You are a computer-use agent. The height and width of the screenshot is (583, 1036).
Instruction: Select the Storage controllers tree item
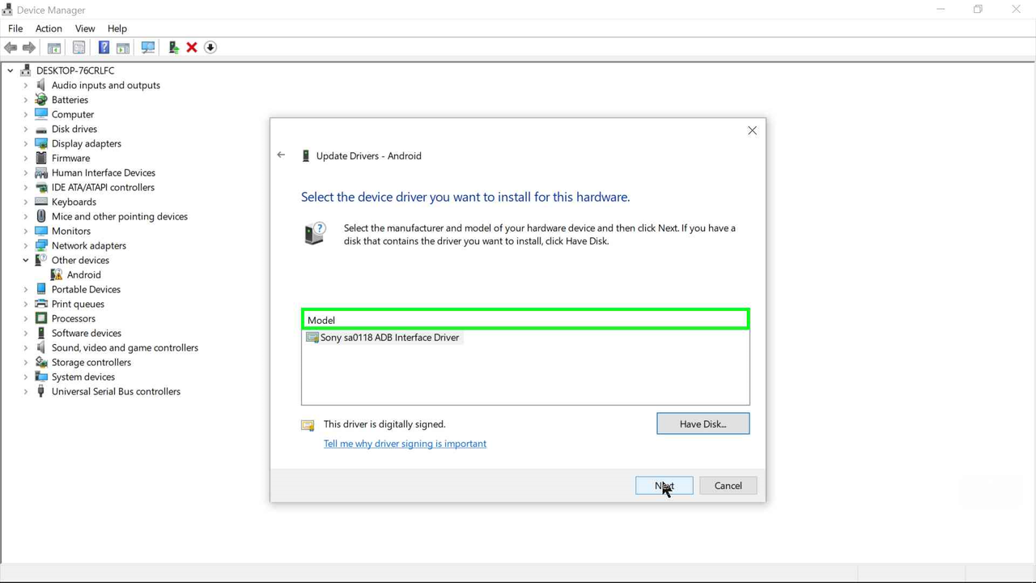(x=91, y=362)
